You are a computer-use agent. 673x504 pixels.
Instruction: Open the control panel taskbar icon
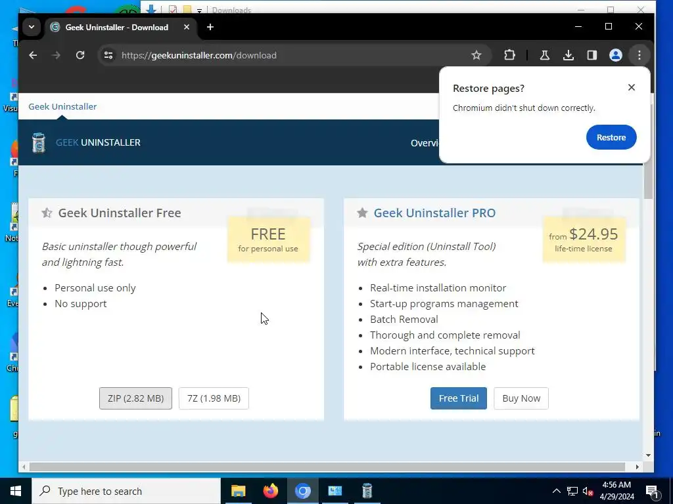point(335,491)
